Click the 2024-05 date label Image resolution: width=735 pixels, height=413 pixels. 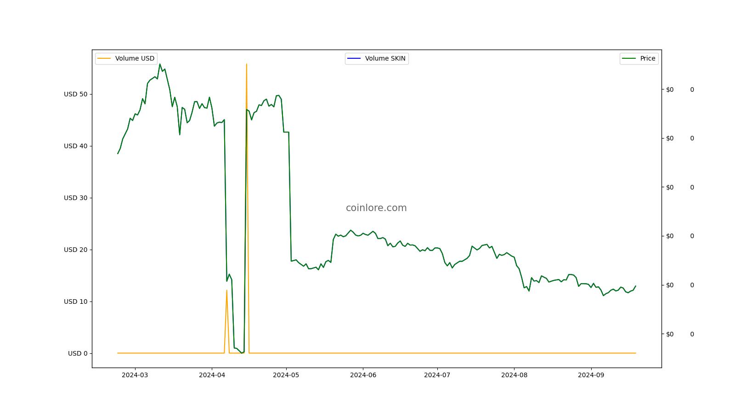[x=286, y=375]
